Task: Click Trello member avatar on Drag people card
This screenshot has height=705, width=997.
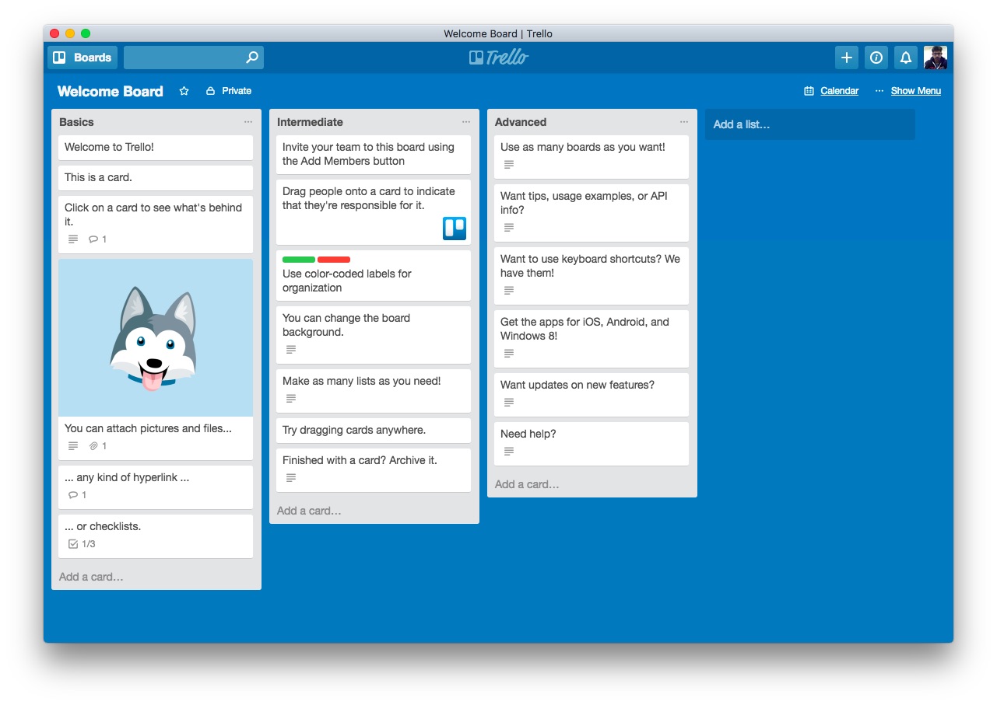Action: tap(455, 228)
